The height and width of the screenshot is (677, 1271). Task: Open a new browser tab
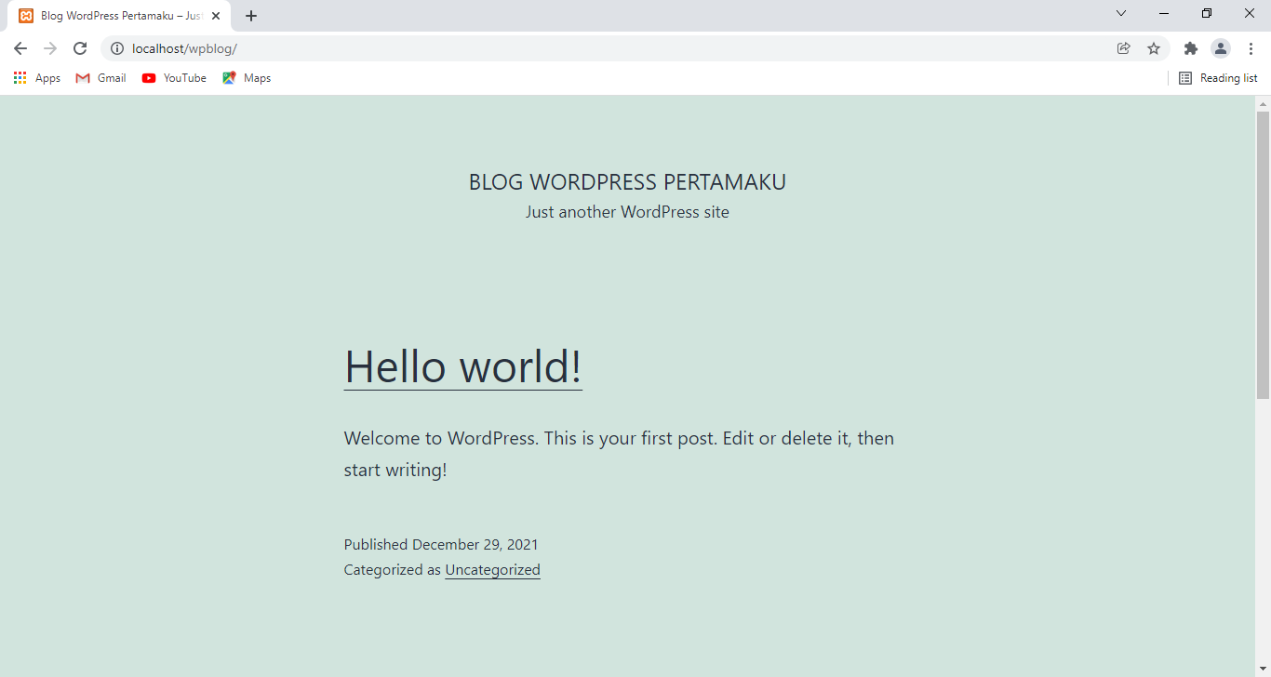251,15
